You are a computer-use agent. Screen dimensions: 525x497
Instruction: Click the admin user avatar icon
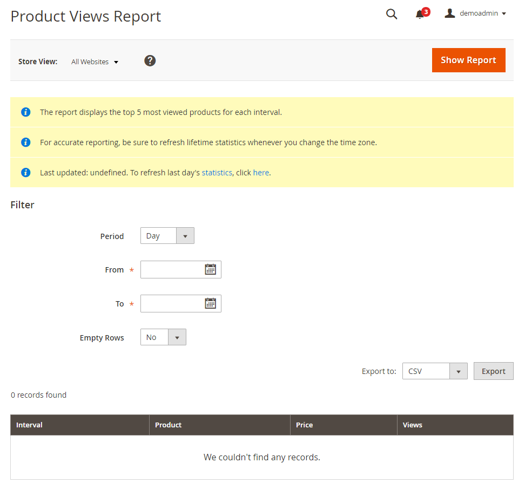tap(449, 13)
